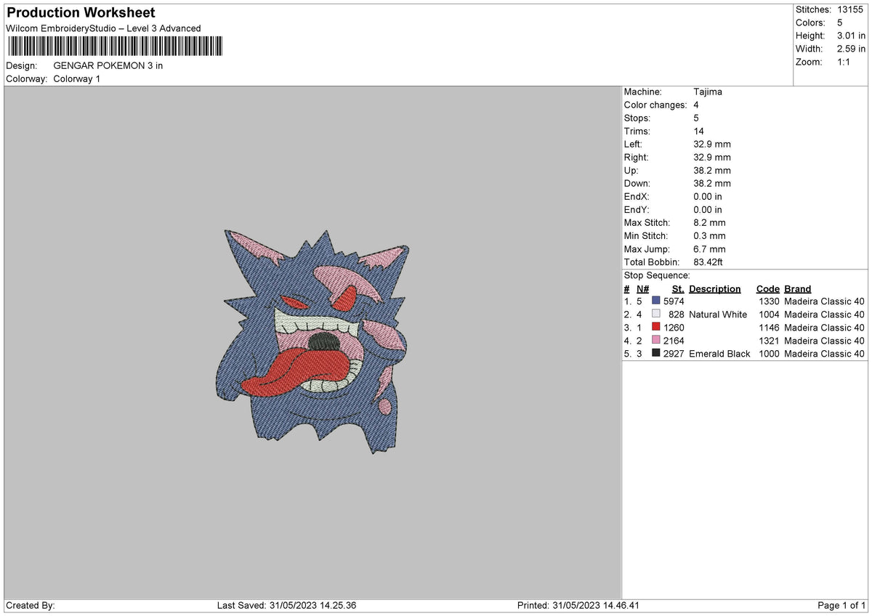
Task: Click the 'Production Worksheet' title
Action: [x=81, y=13]
